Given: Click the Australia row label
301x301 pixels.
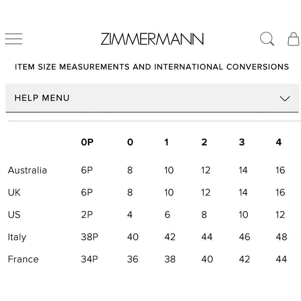Looking at the screenshot, I should (27, 170).
